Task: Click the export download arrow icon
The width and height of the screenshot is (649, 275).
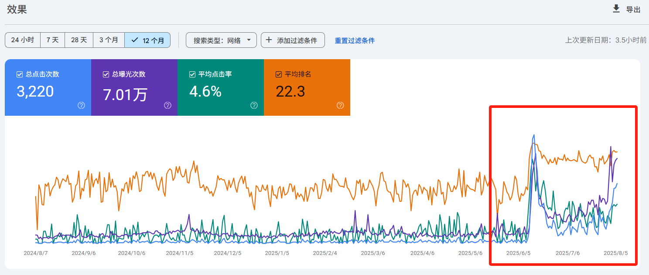Action: [x=616, y=9]
